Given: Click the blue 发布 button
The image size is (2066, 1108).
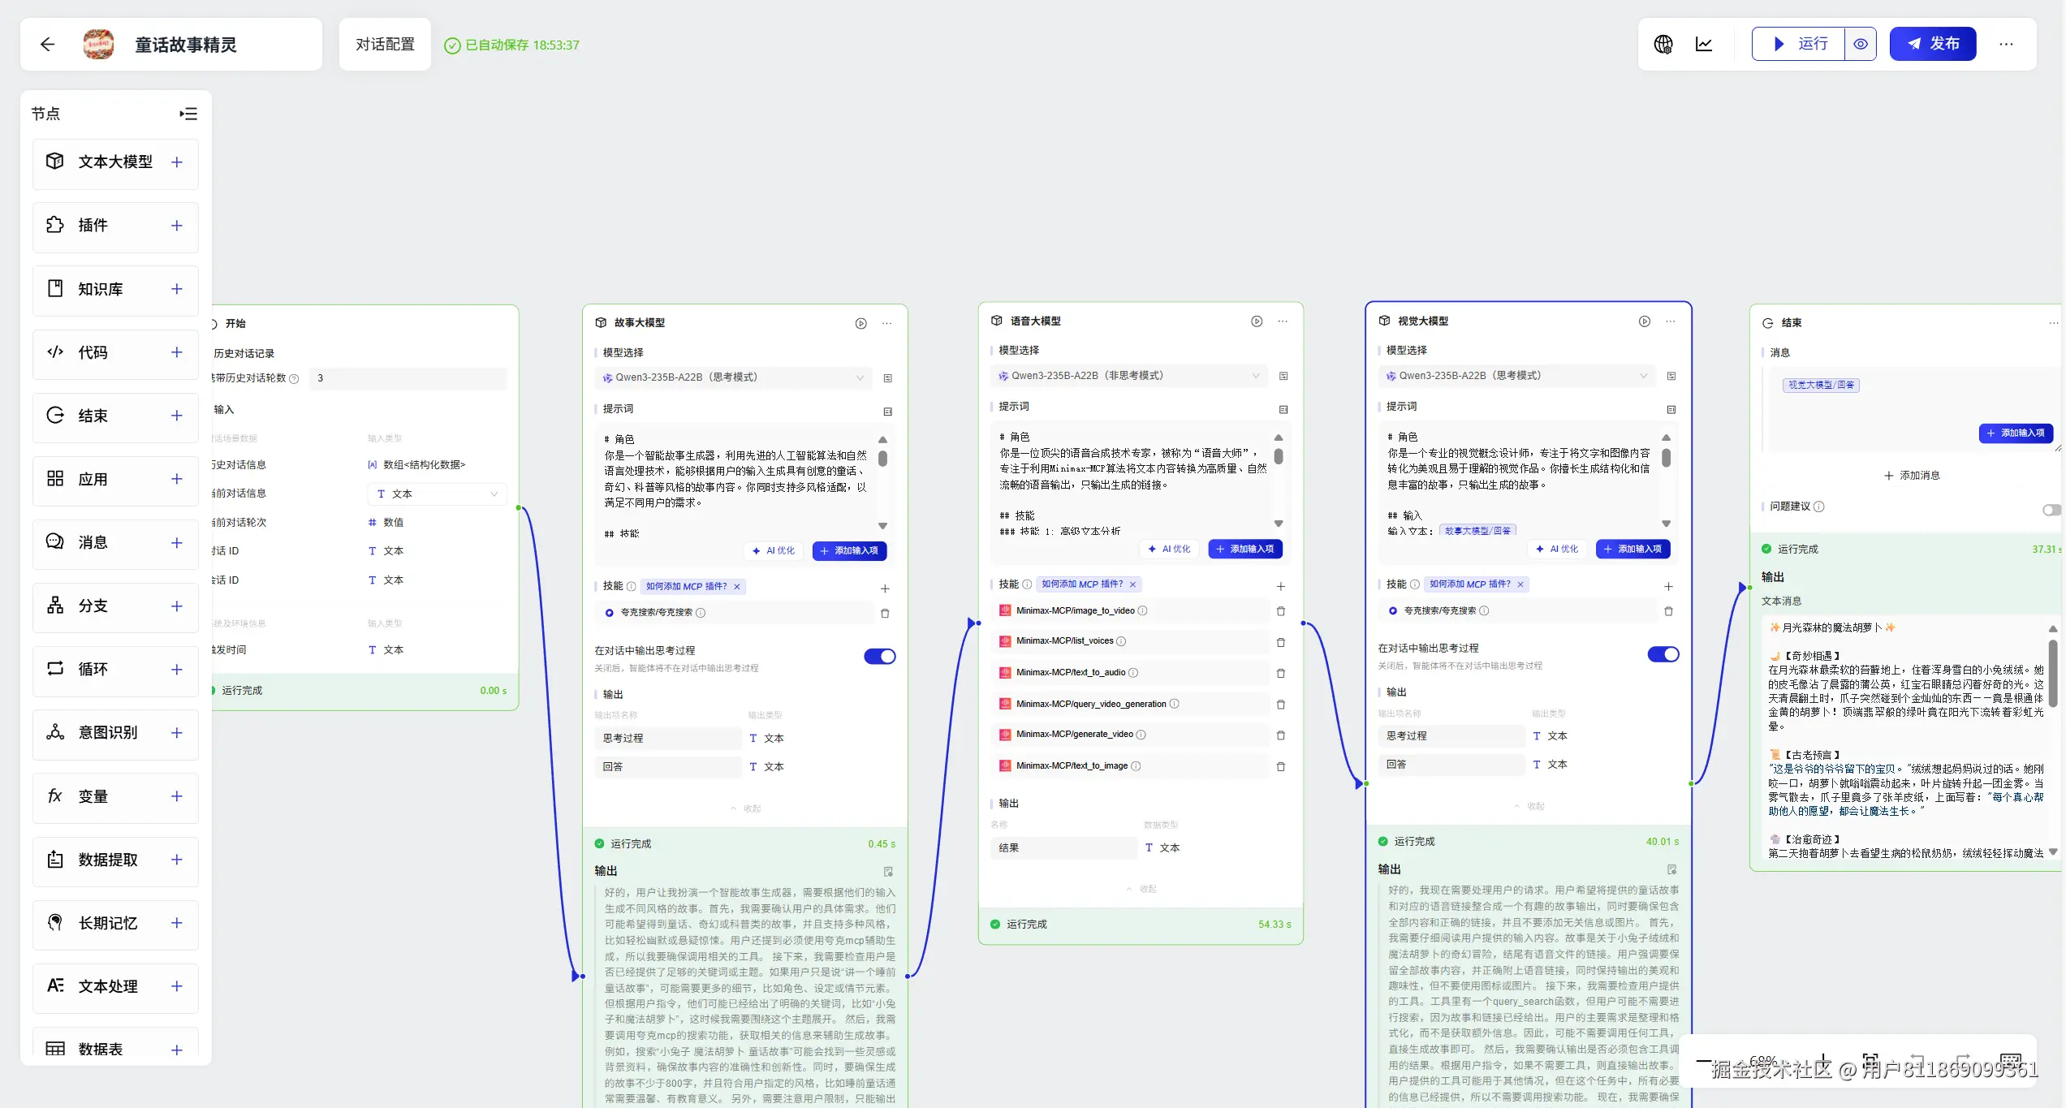Looking at the screenshot, I should click(1932, 45).
